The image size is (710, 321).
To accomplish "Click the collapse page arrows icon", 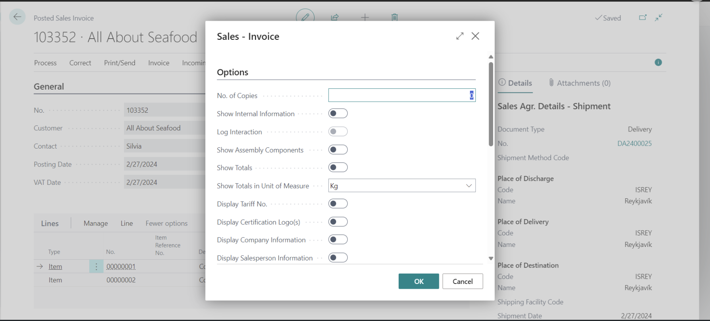I will coord(659,18).
